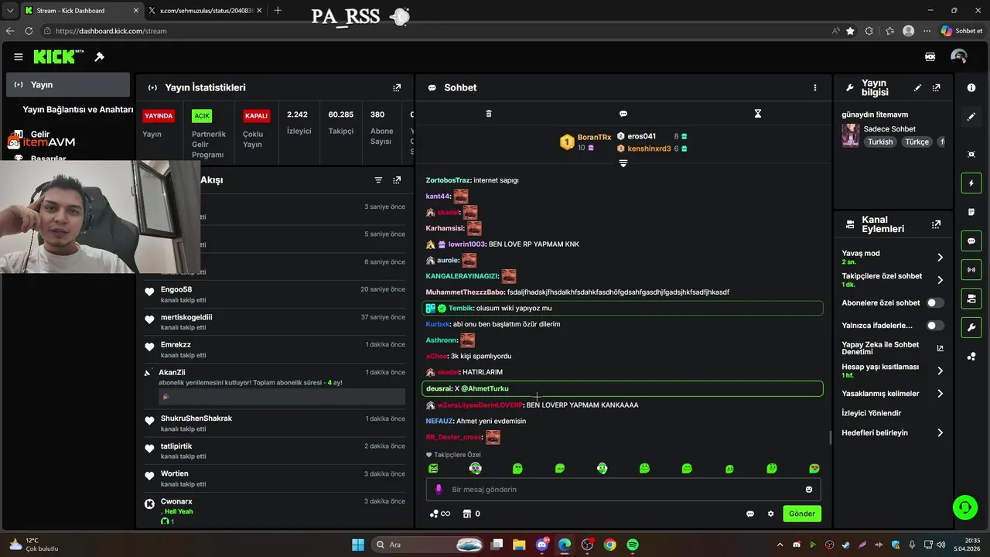Expand Hesap yaşı kısıtlaması setting
Screen dimensions: 990x557
940,371
